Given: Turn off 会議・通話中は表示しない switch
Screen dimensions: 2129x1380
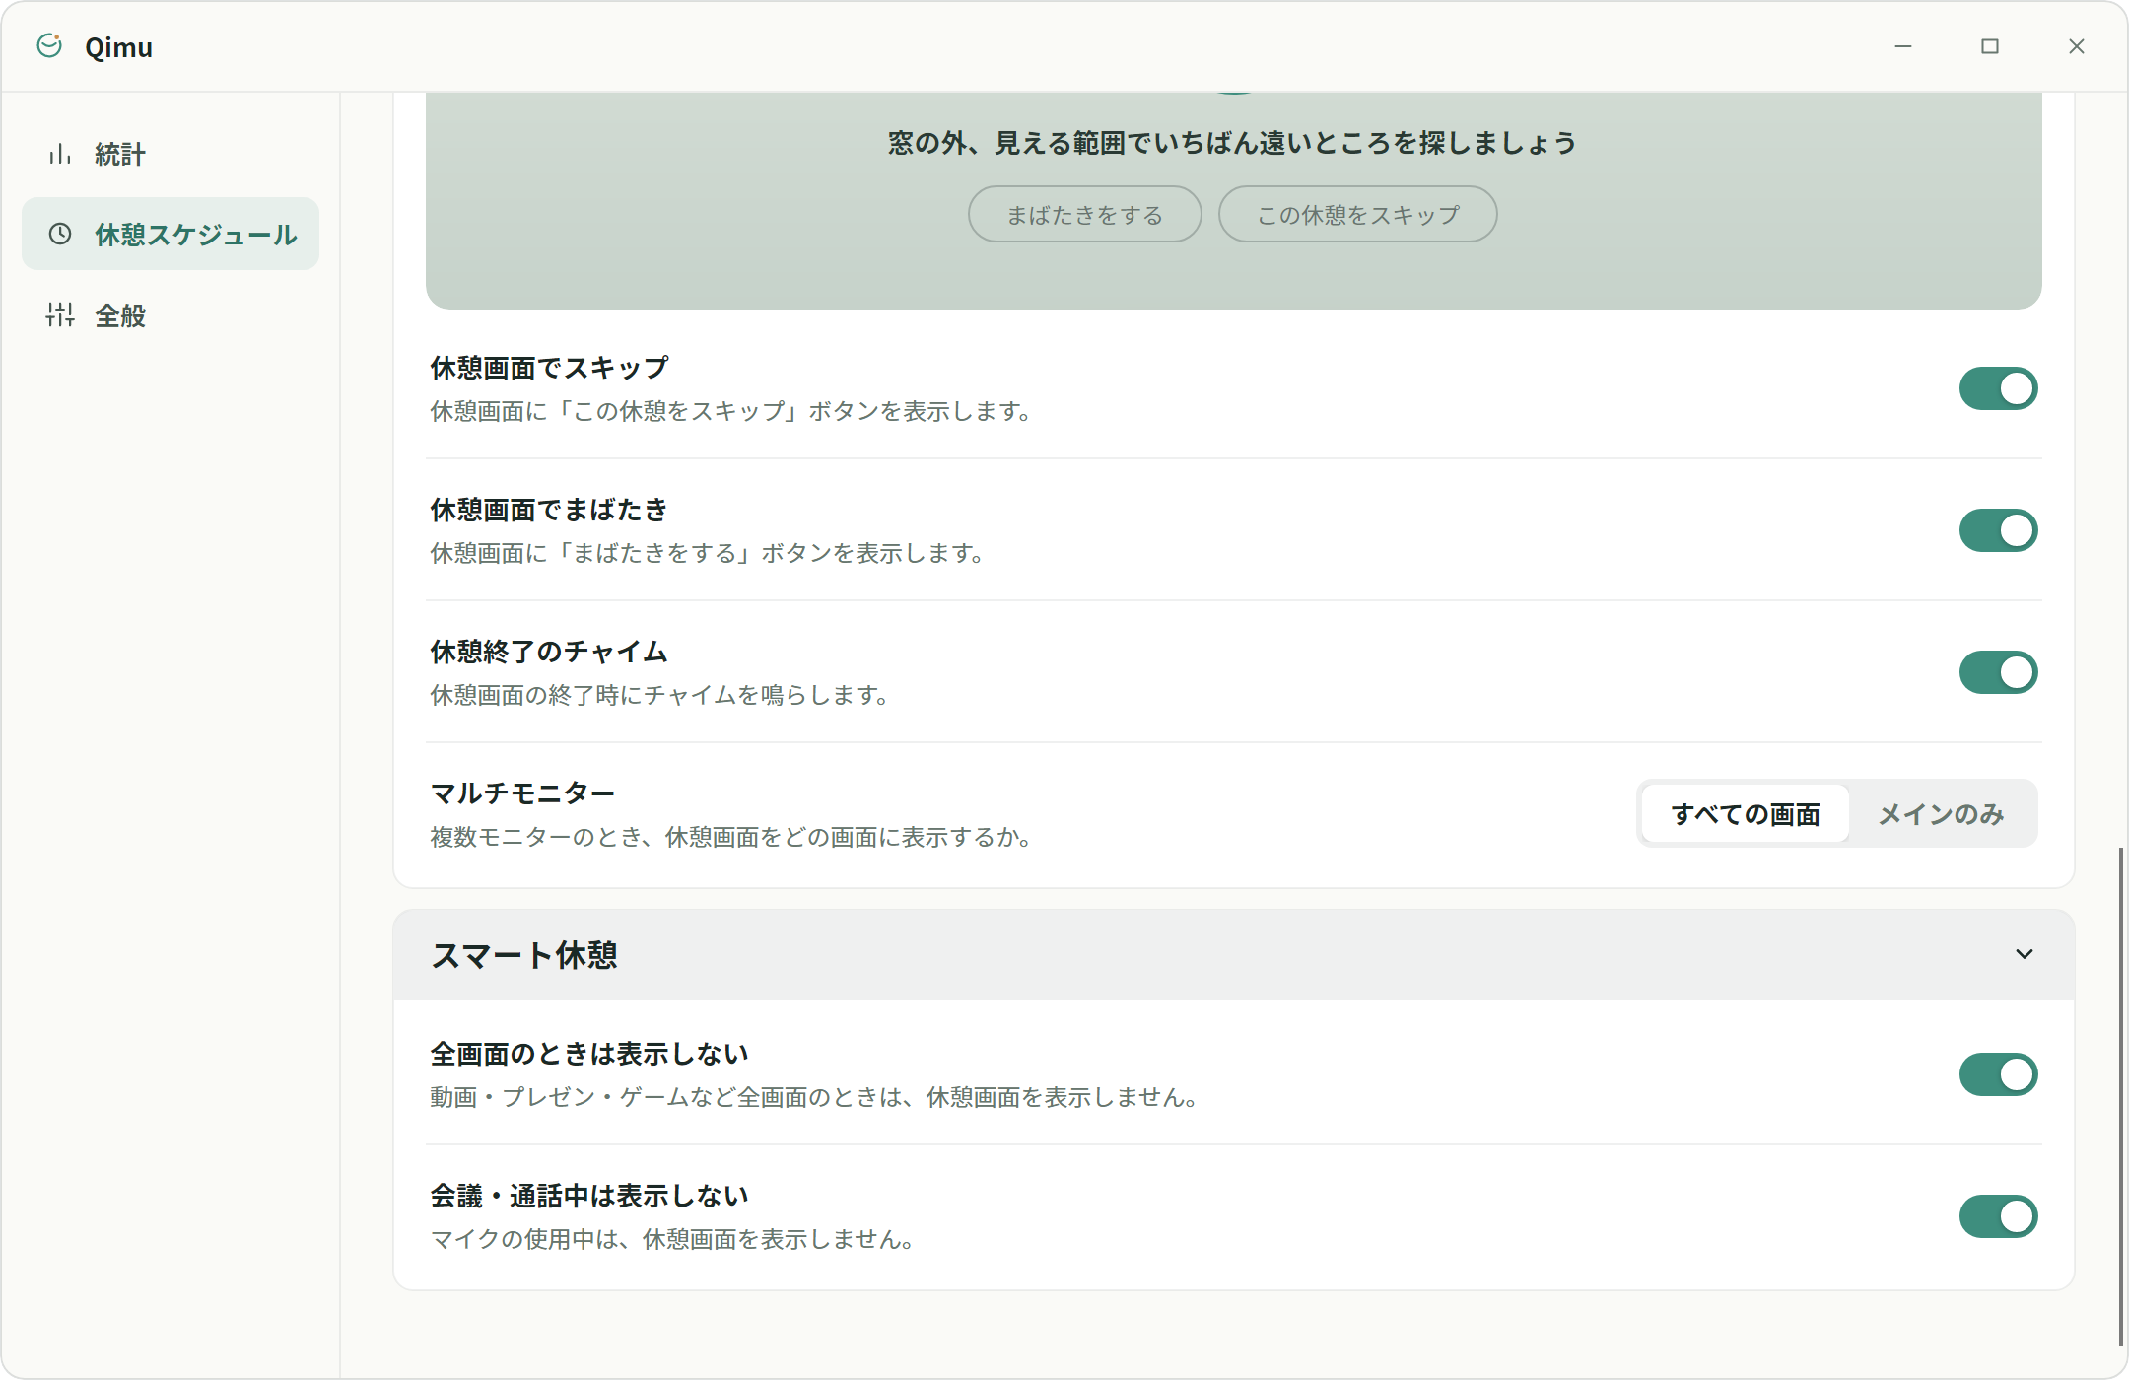Looking at the screenshot, I should click(1998, 1216).
